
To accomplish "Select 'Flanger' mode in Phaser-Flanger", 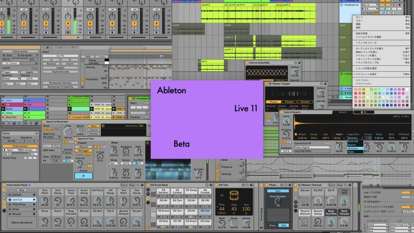I will tap(289, 102).
